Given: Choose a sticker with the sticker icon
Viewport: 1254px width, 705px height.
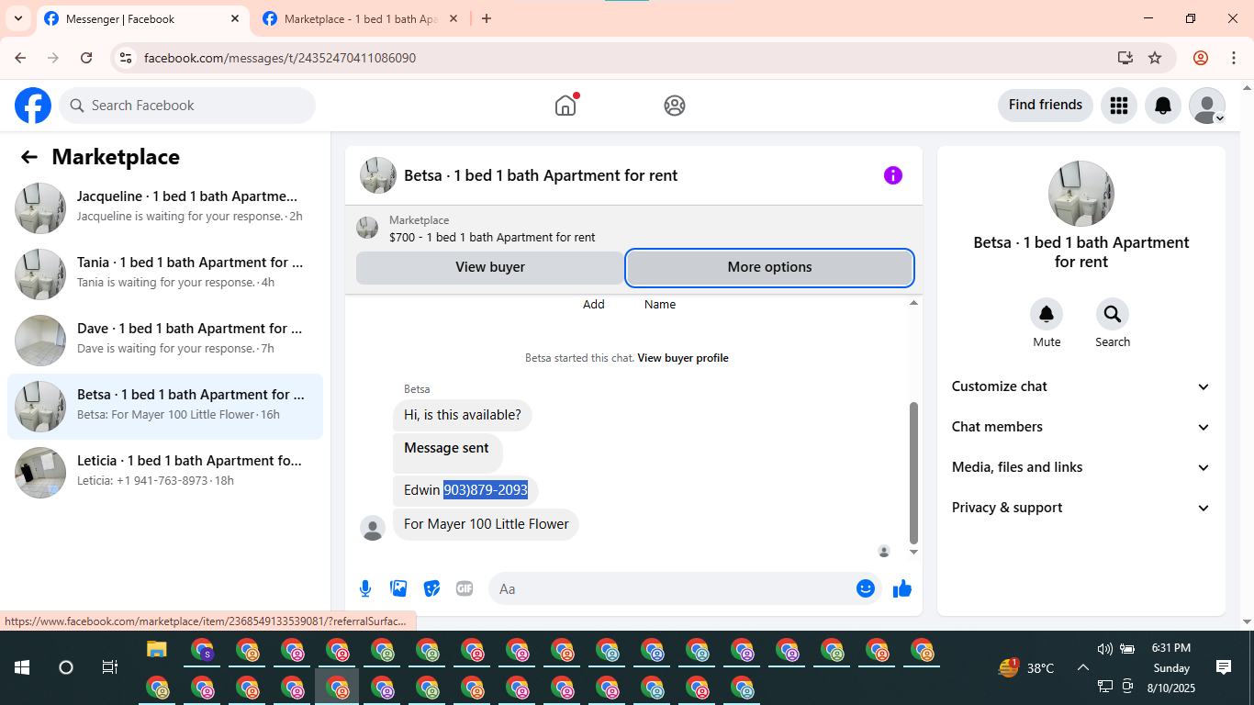Looking at the screenshot, I should [x=431, y=588].
